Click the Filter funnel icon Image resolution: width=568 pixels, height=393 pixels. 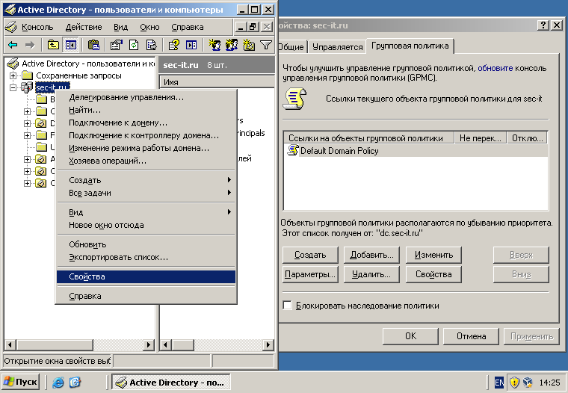coord(266,45)
